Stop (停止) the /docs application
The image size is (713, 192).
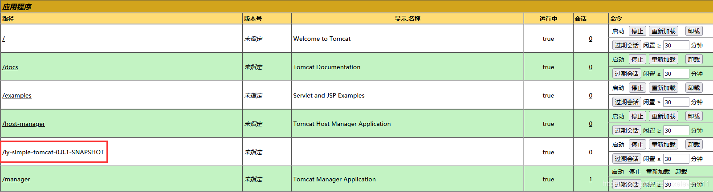tap(637, 59)
